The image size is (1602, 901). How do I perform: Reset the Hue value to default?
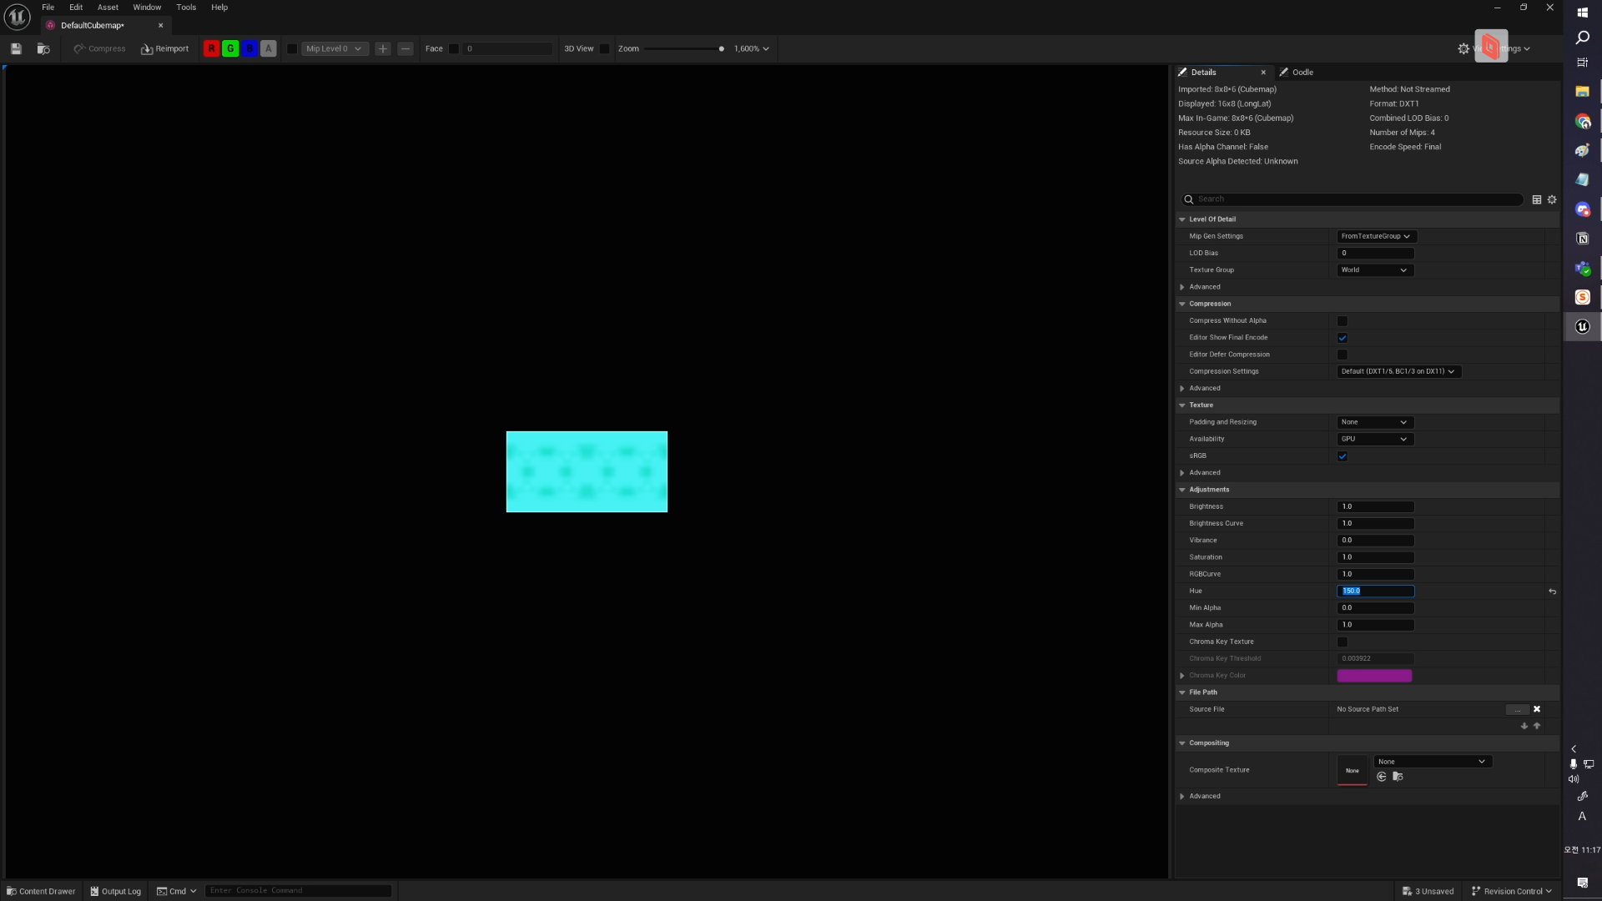pos(1552,591)
